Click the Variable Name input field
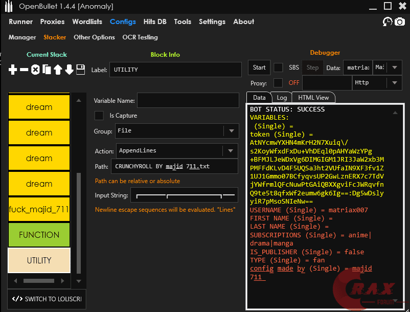 click(188, 101)
